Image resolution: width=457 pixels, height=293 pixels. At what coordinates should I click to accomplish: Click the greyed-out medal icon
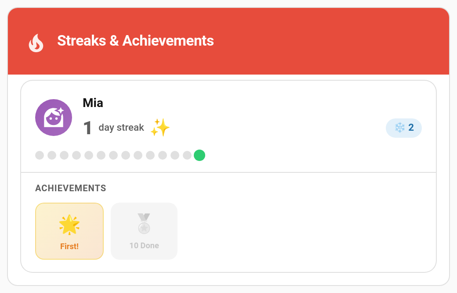pyautogui.click(x=144, y=223)
